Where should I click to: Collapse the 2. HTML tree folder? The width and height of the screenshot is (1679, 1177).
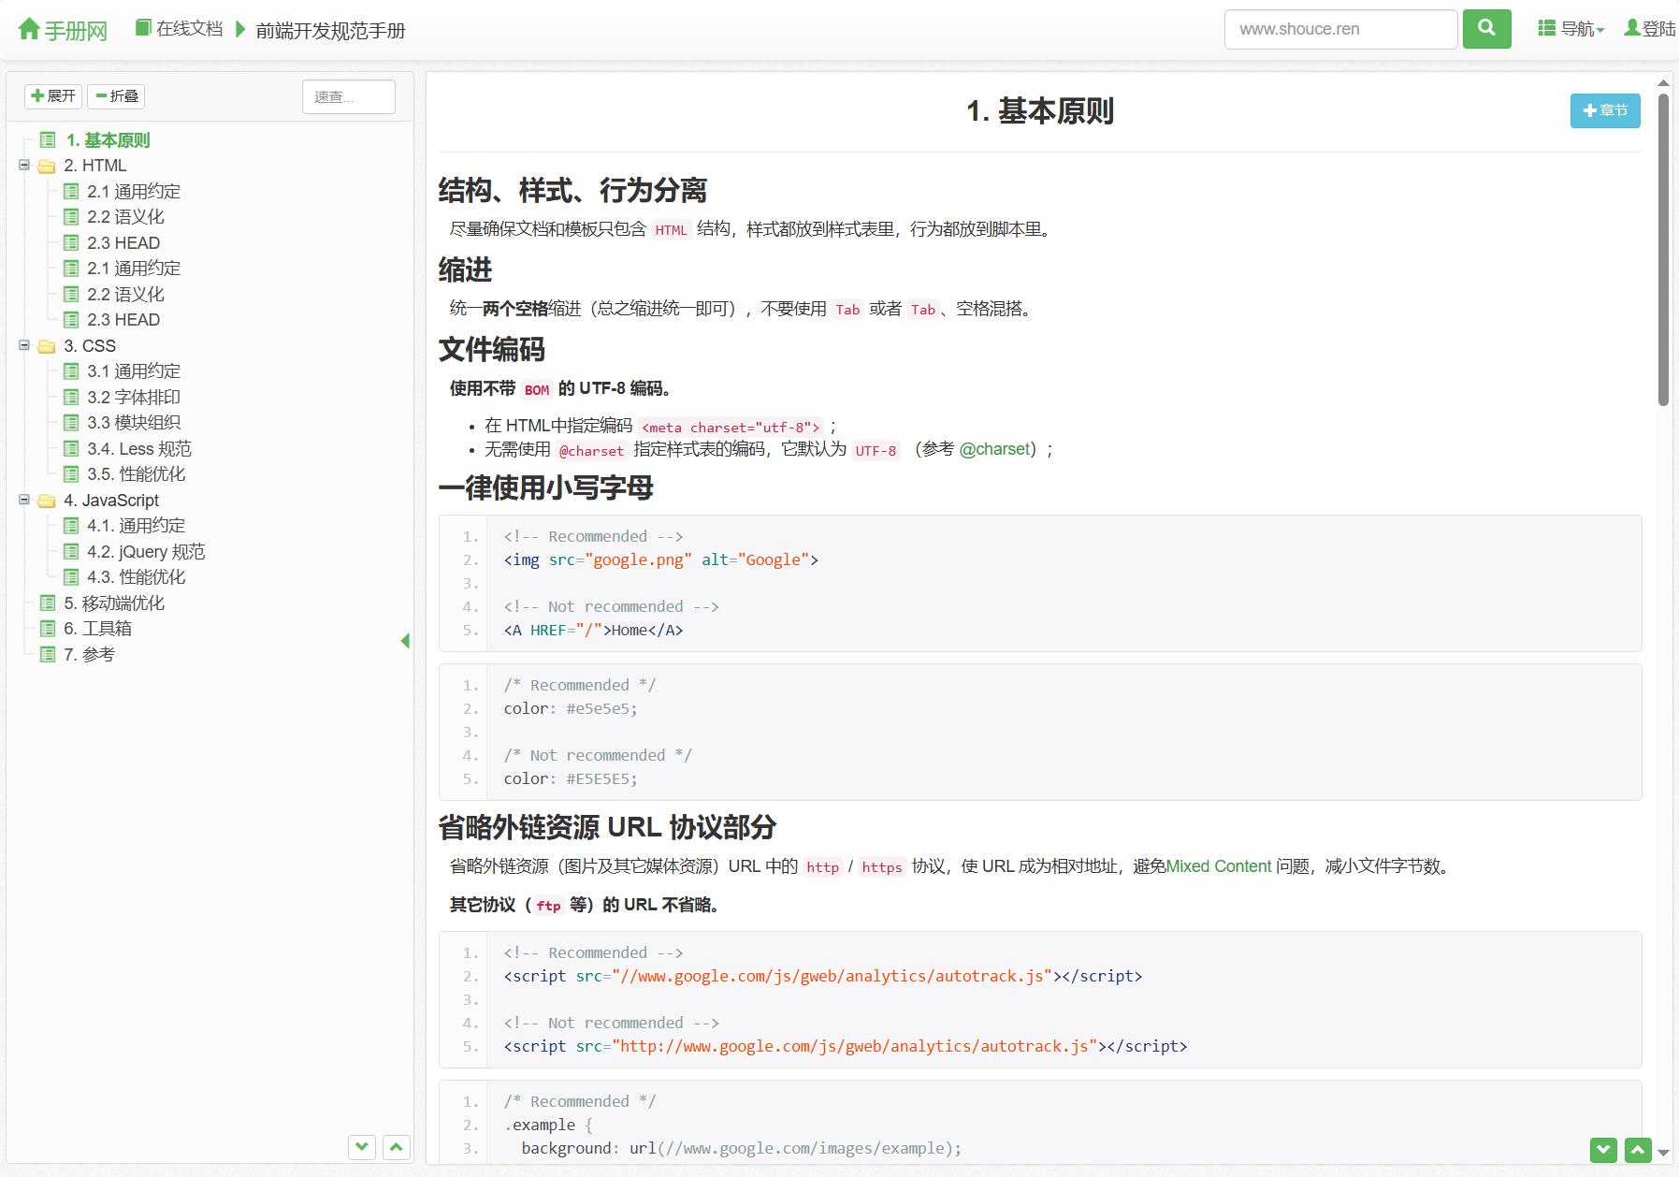24,166
